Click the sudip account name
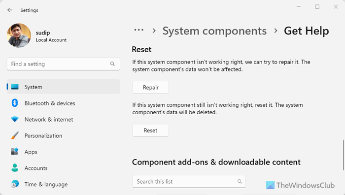Viewport: 345px width, 195px height. [x=43, y=33]
